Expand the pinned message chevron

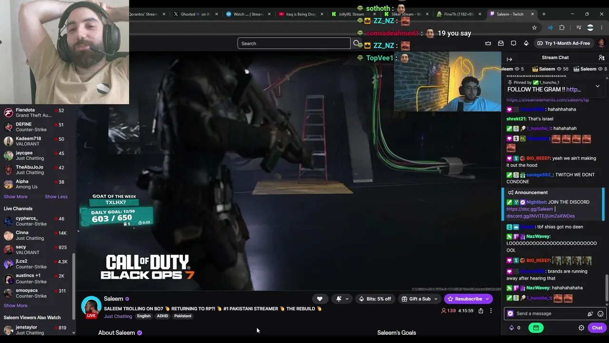pos(598,86)
